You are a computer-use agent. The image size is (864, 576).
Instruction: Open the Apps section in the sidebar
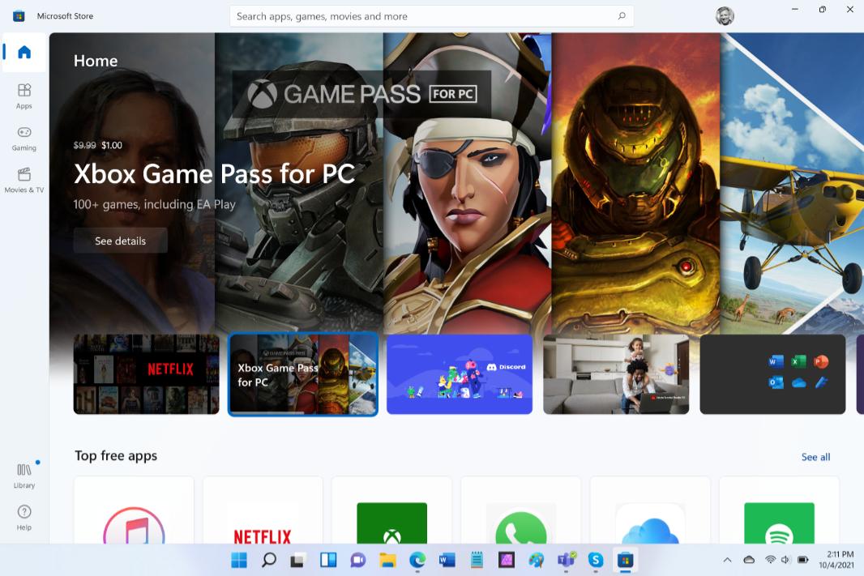24,96
